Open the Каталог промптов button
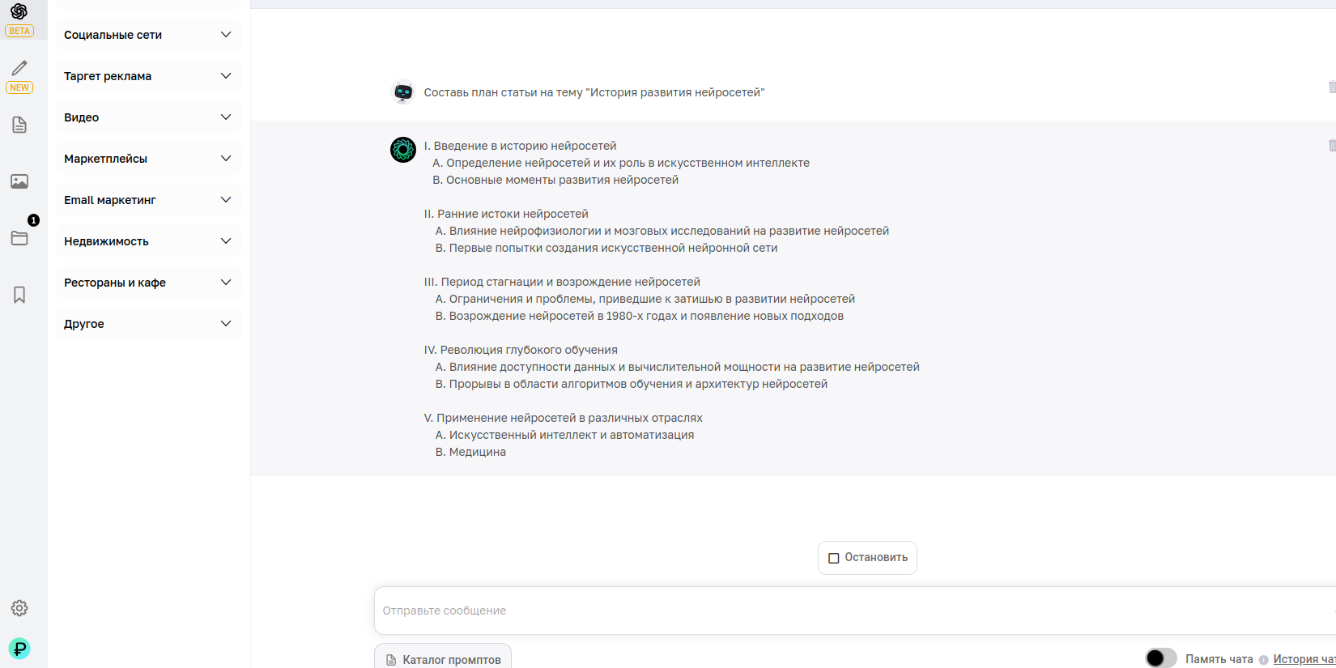Image resolution: width=1336 pixels, height=668 pixels. point(443,659)
